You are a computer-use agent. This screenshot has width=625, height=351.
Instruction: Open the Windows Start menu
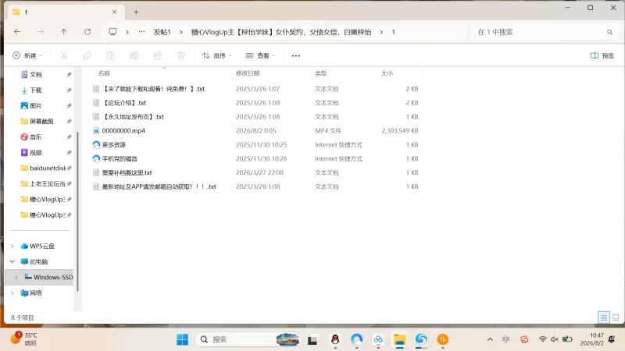click(182, 339)
